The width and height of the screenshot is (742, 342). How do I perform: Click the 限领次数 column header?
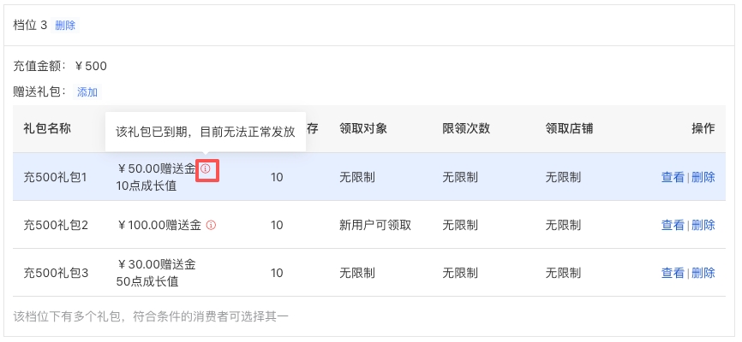point(466,129)
